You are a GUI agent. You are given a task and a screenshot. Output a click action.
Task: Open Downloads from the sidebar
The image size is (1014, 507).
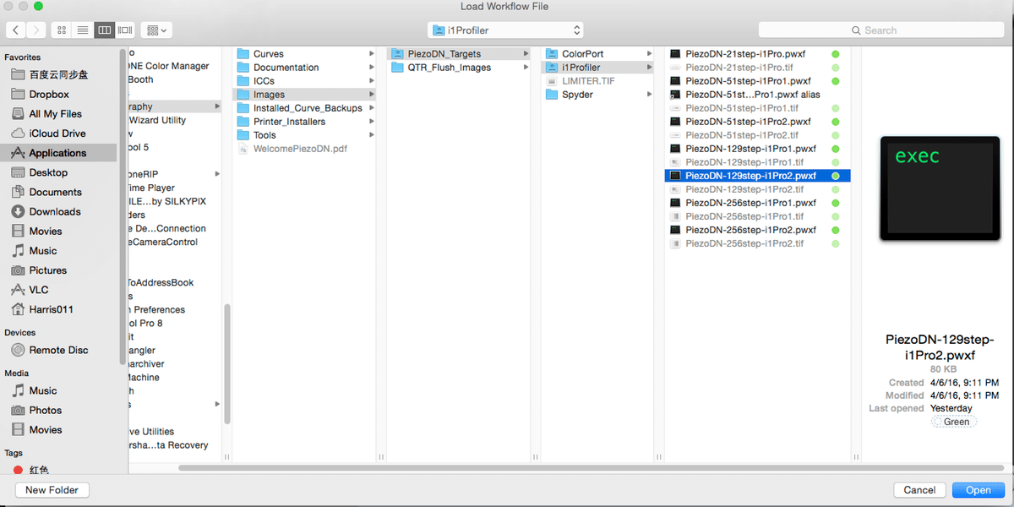coord(55,211)
